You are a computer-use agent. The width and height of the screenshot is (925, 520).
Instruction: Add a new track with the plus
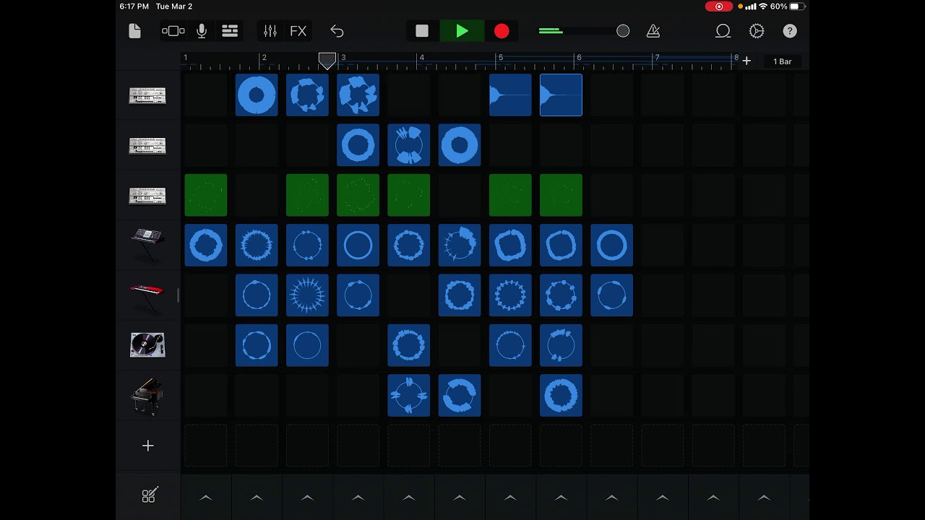click(147, 446)
